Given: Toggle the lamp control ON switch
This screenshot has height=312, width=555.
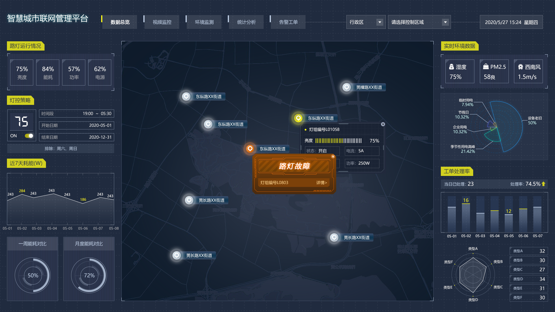Looking at the screenshot, I should click(29, 136).
